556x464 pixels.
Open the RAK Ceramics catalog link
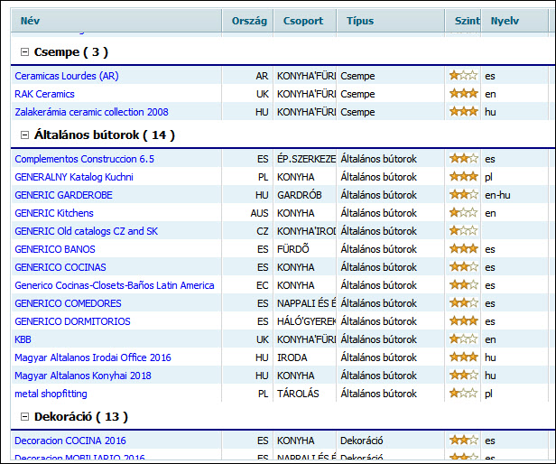pyautogui.click(x=44, y=94)
